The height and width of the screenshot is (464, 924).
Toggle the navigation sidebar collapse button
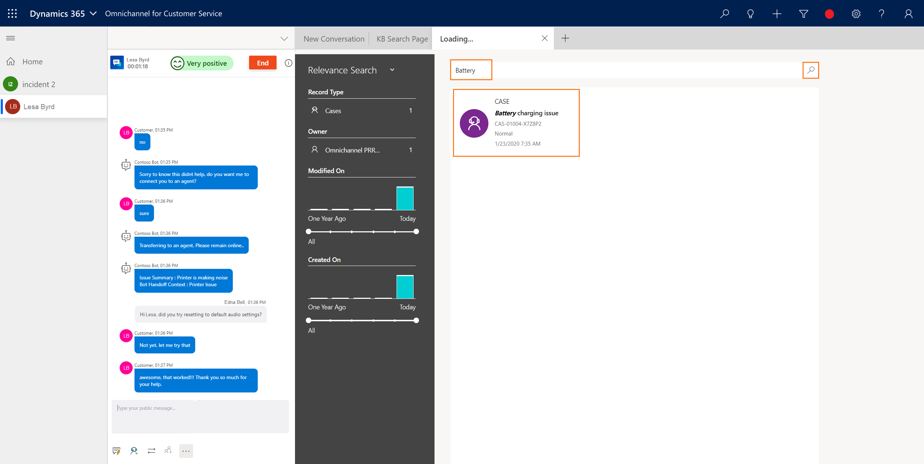[10, 38]
